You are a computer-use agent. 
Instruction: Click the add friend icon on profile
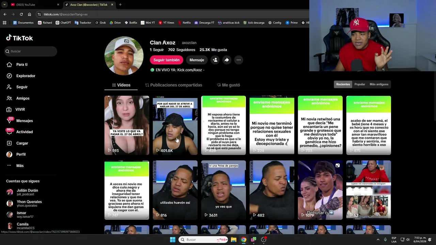click(x=215, y=60)
